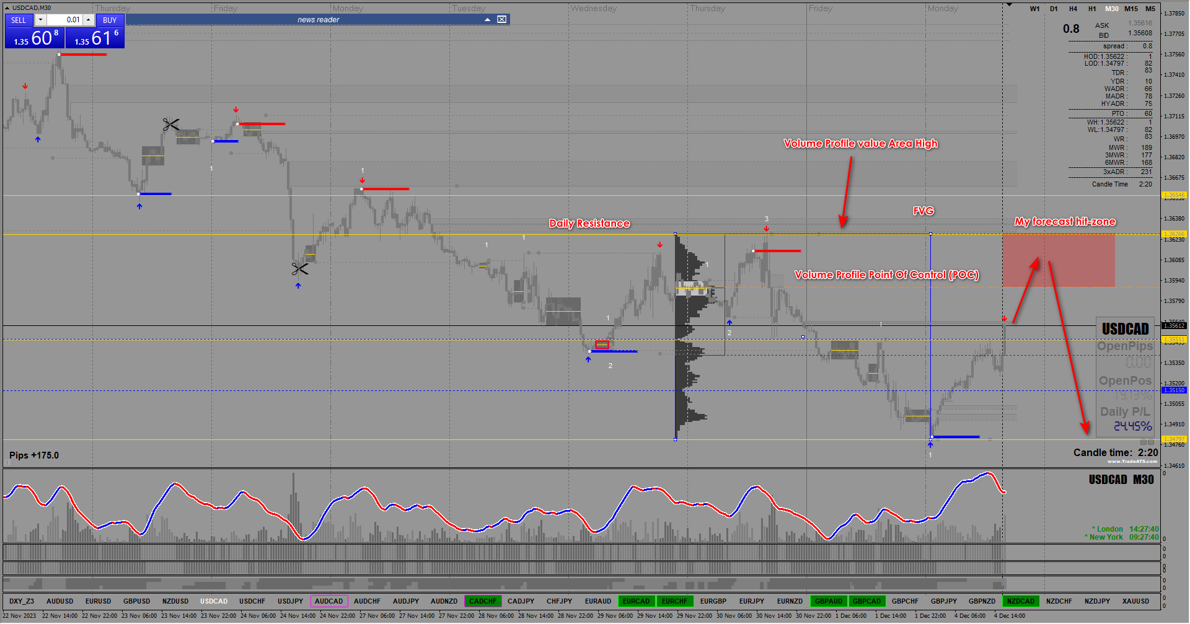The image size is (1190, 624).
Task: Collapse the news reader panel with the arrow
Action: click(x=487, y=20)
